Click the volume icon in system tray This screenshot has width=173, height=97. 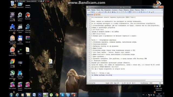point(151,95)
